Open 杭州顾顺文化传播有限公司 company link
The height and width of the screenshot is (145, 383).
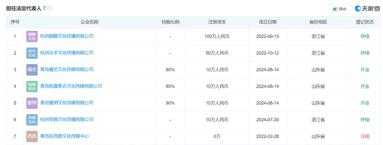(67, 36)
